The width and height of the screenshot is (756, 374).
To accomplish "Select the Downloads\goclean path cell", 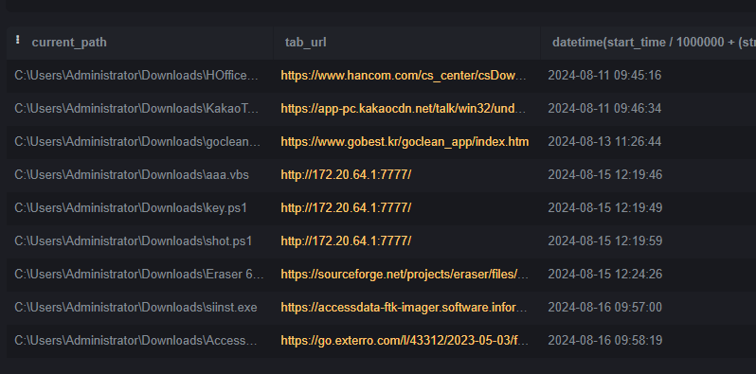I will [x=137, y=142].
